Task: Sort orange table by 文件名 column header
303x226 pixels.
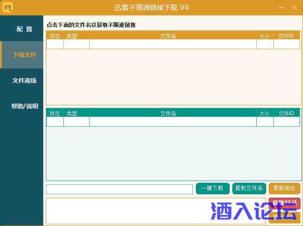Action: pyautogui.click(x=173, y=36)
